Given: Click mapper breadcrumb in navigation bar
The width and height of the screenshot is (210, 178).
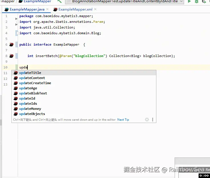Looking at the screenshot, I should point(8,1).
